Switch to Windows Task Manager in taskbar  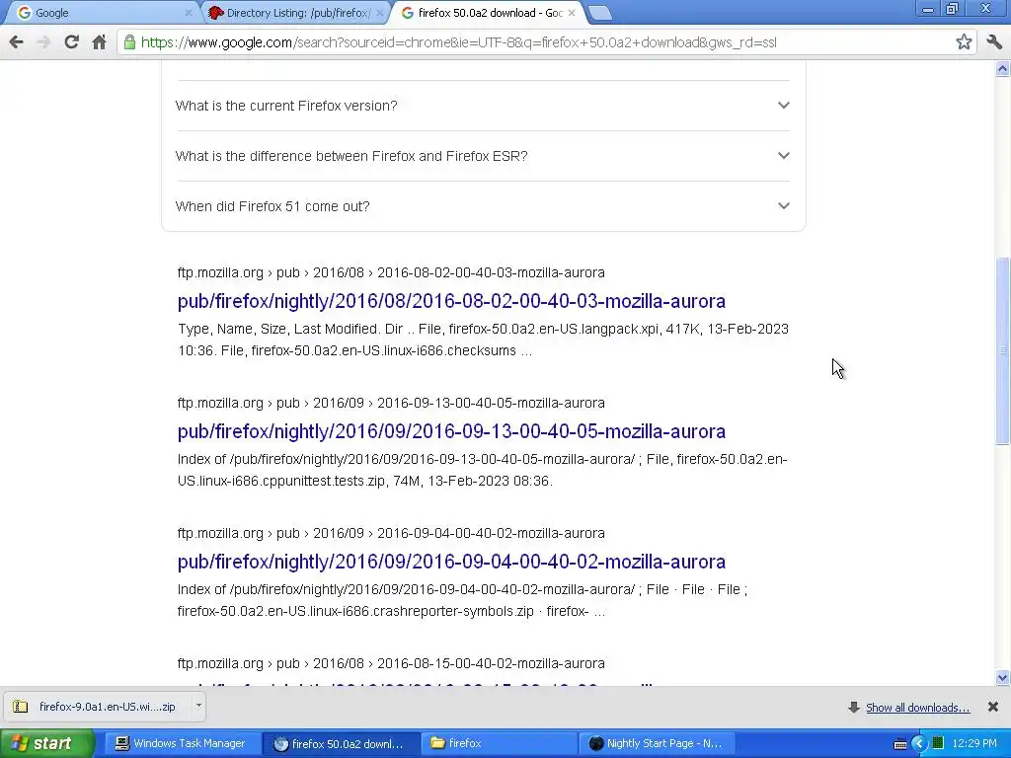[x=182, y=743]
